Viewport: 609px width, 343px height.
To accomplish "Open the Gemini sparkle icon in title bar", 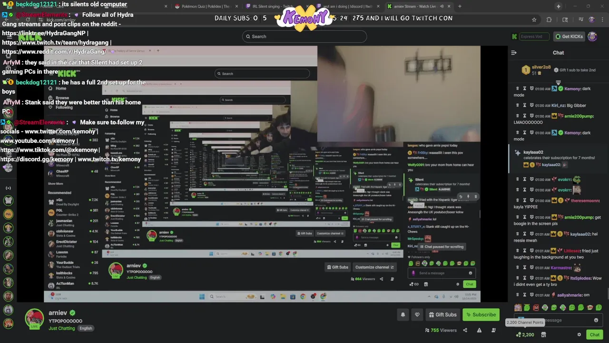I will coord(559,6).
